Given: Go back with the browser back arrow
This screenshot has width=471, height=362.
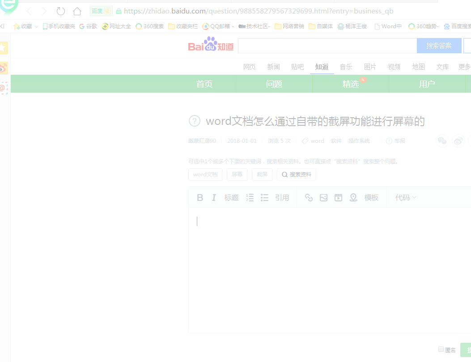Looking at the screenshot, I should 29,12.
